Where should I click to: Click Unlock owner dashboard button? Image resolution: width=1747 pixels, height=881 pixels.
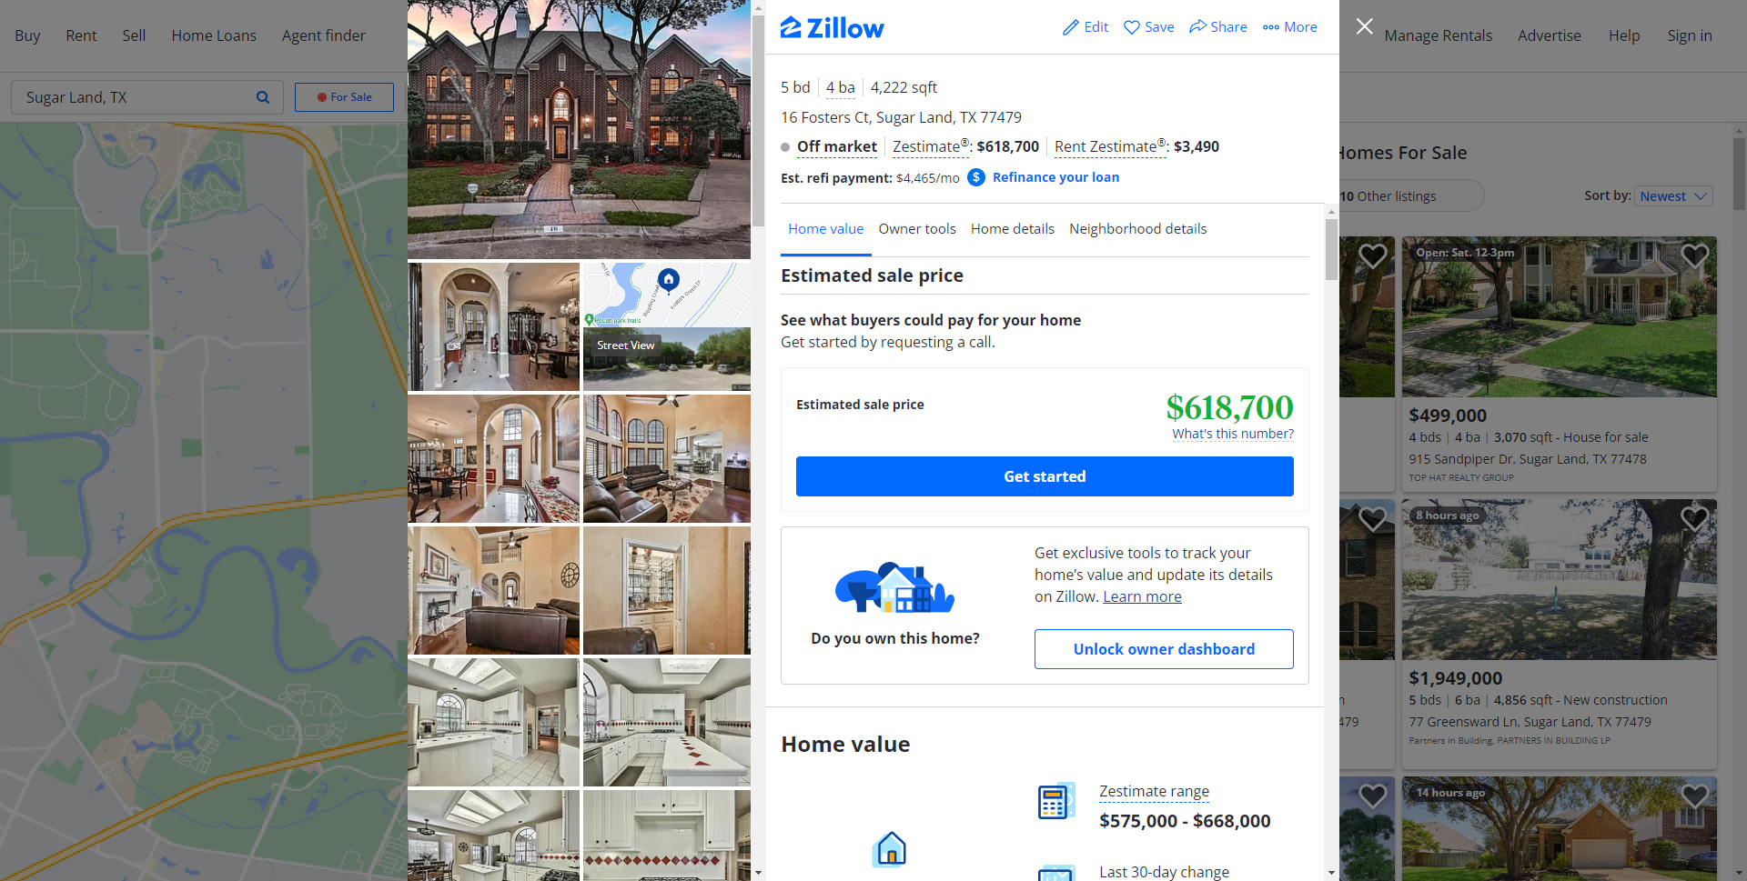point(1164,649)
